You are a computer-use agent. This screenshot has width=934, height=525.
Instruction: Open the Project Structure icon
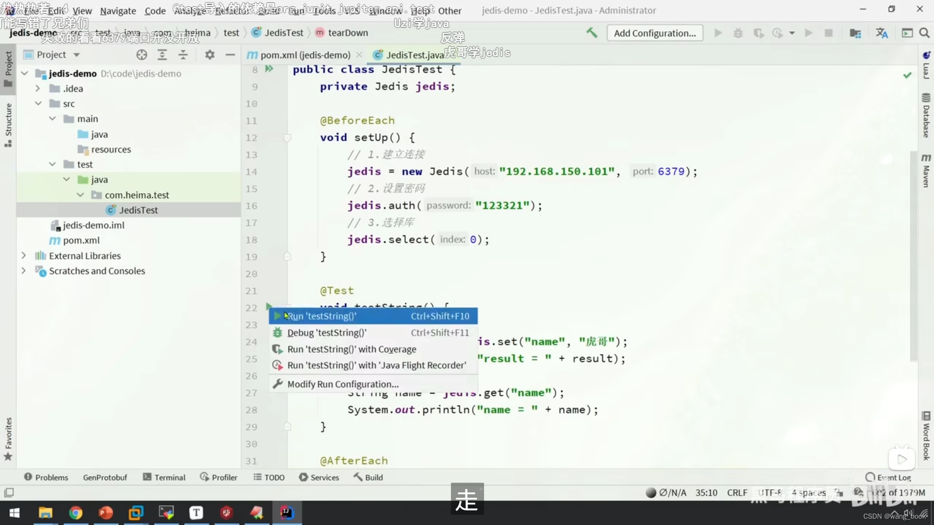click(855, 33)
